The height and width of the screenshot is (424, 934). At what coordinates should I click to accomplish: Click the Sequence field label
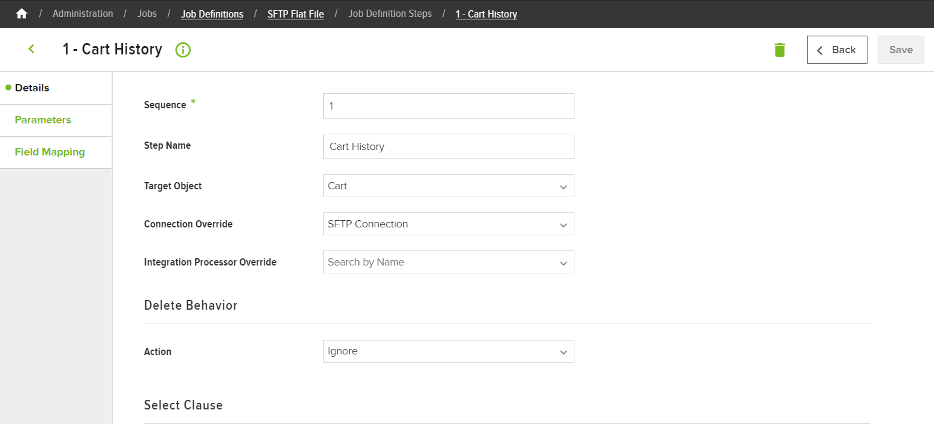pyautogui.click(x=165, y=105)
